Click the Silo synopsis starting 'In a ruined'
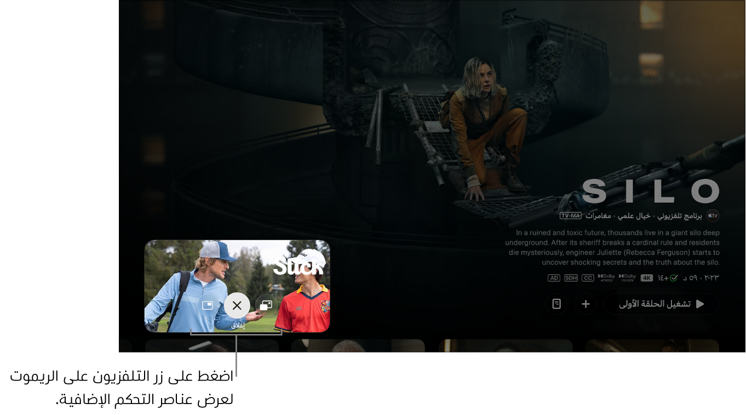The height and width of the screenshot is (415, 746). (x=612, y=247)
